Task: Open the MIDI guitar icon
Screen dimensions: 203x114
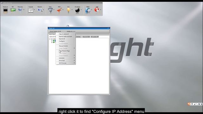Action: pos(59,10)
